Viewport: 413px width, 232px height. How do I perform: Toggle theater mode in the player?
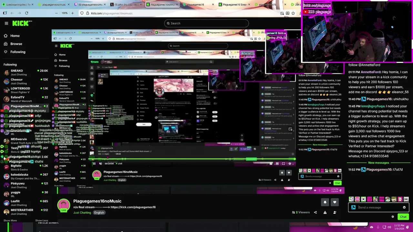point(277,163)
